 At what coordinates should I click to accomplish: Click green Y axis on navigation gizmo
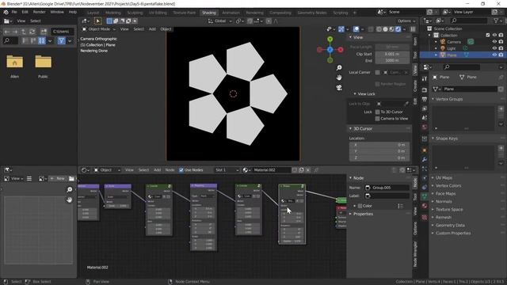(x=330, y=39)
